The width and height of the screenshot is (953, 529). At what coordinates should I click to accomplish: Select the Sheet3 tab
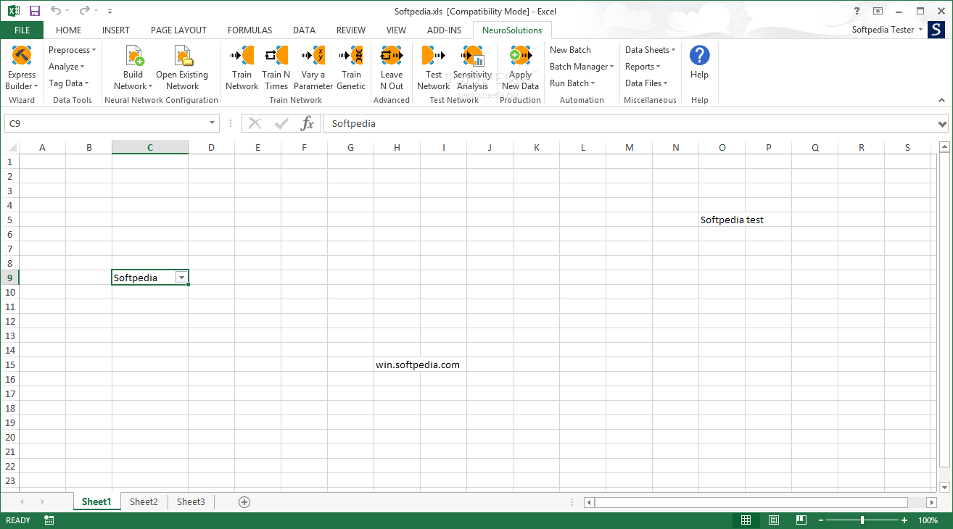191,501
